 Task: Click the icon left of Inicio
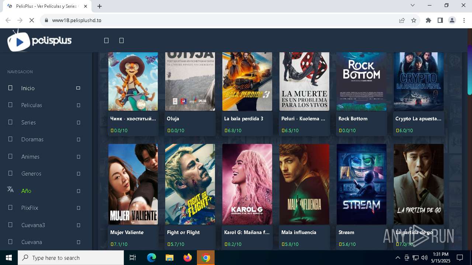[x=10, y=88]
